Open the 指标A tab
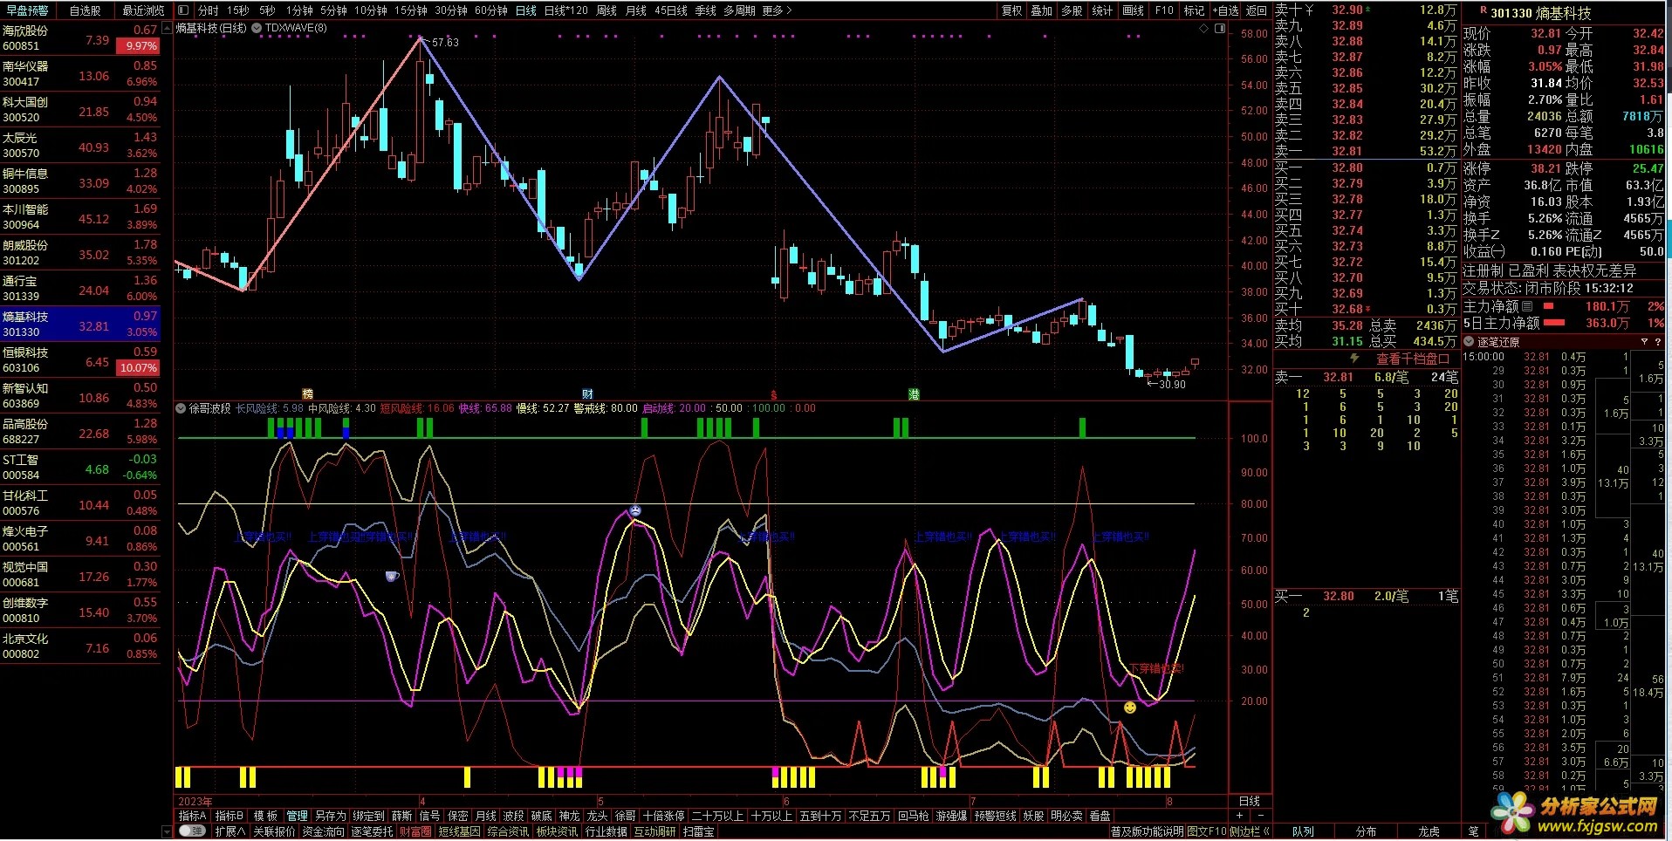 [x=192, y=816]
